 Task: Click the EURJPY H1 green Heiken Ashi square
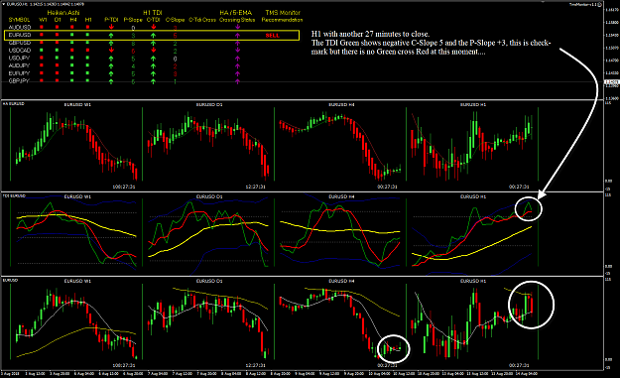click(87, 73)
